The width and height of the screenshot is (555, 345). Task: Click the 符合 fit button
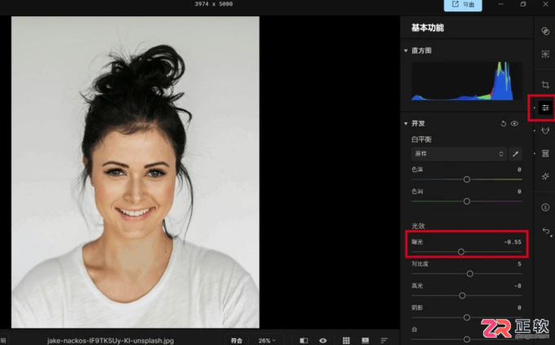click(237, 340)
